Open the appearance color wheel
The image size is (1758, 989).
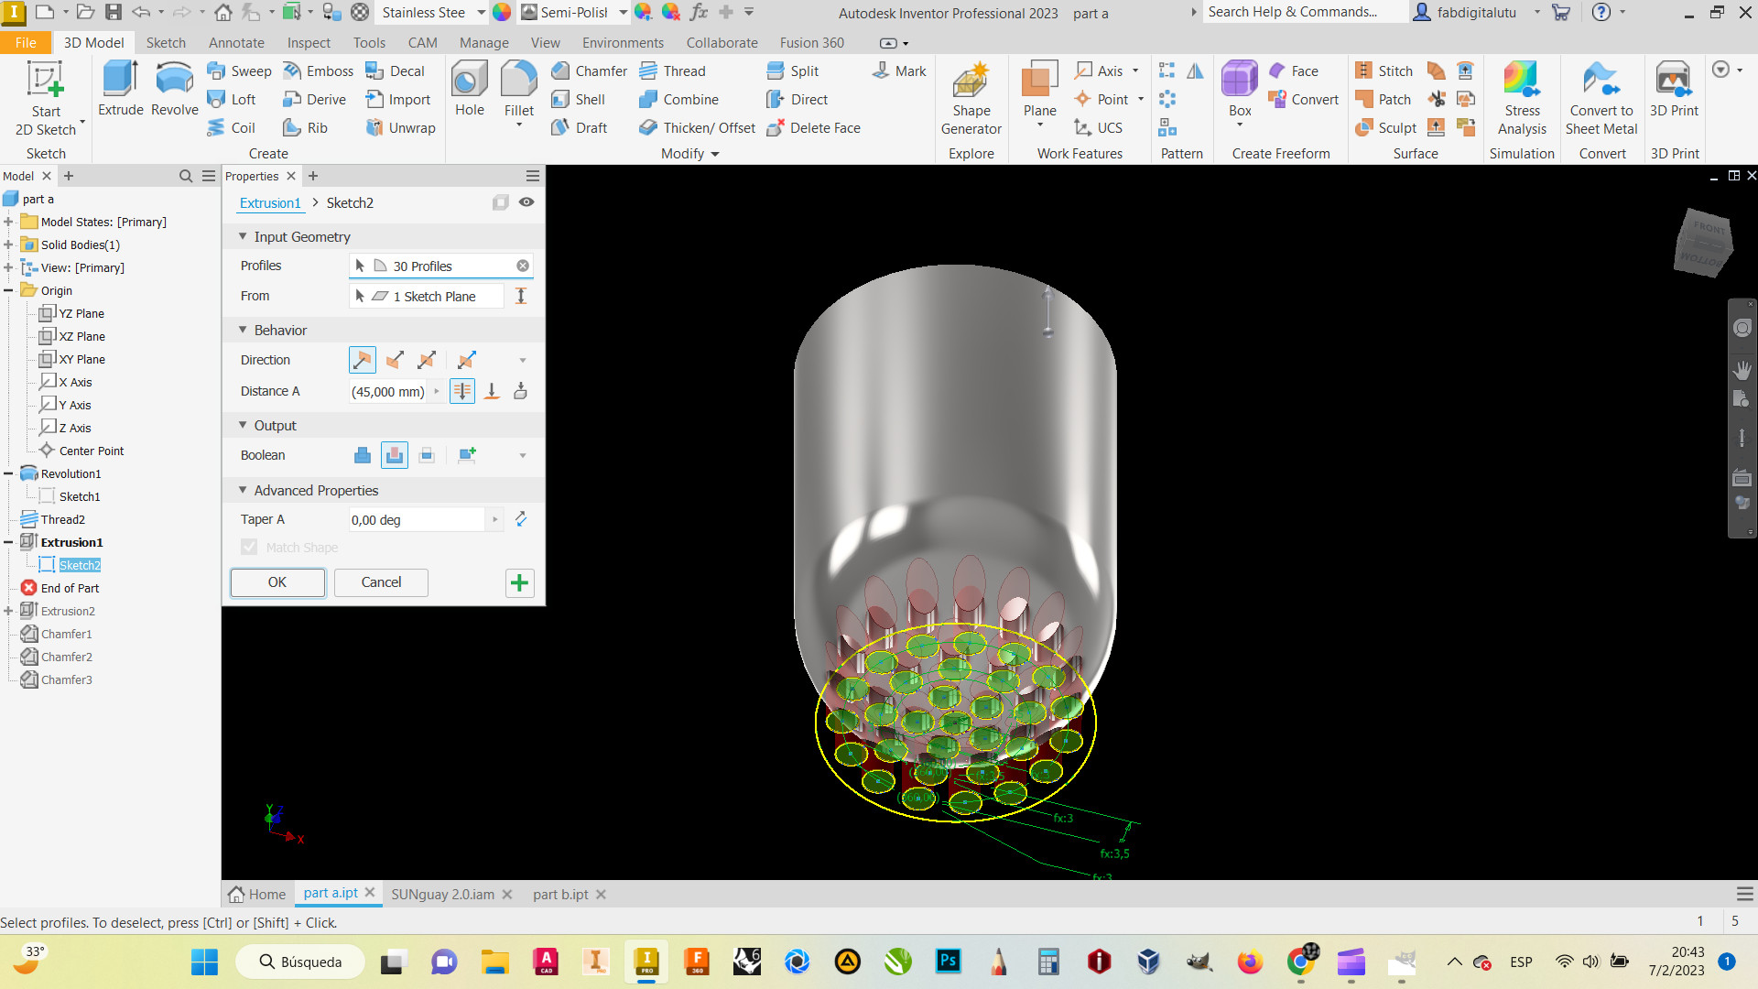coord(502,13)
